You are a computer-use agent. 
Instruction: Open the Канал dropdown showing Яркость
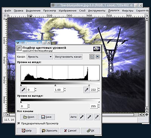tap(40, 57)
